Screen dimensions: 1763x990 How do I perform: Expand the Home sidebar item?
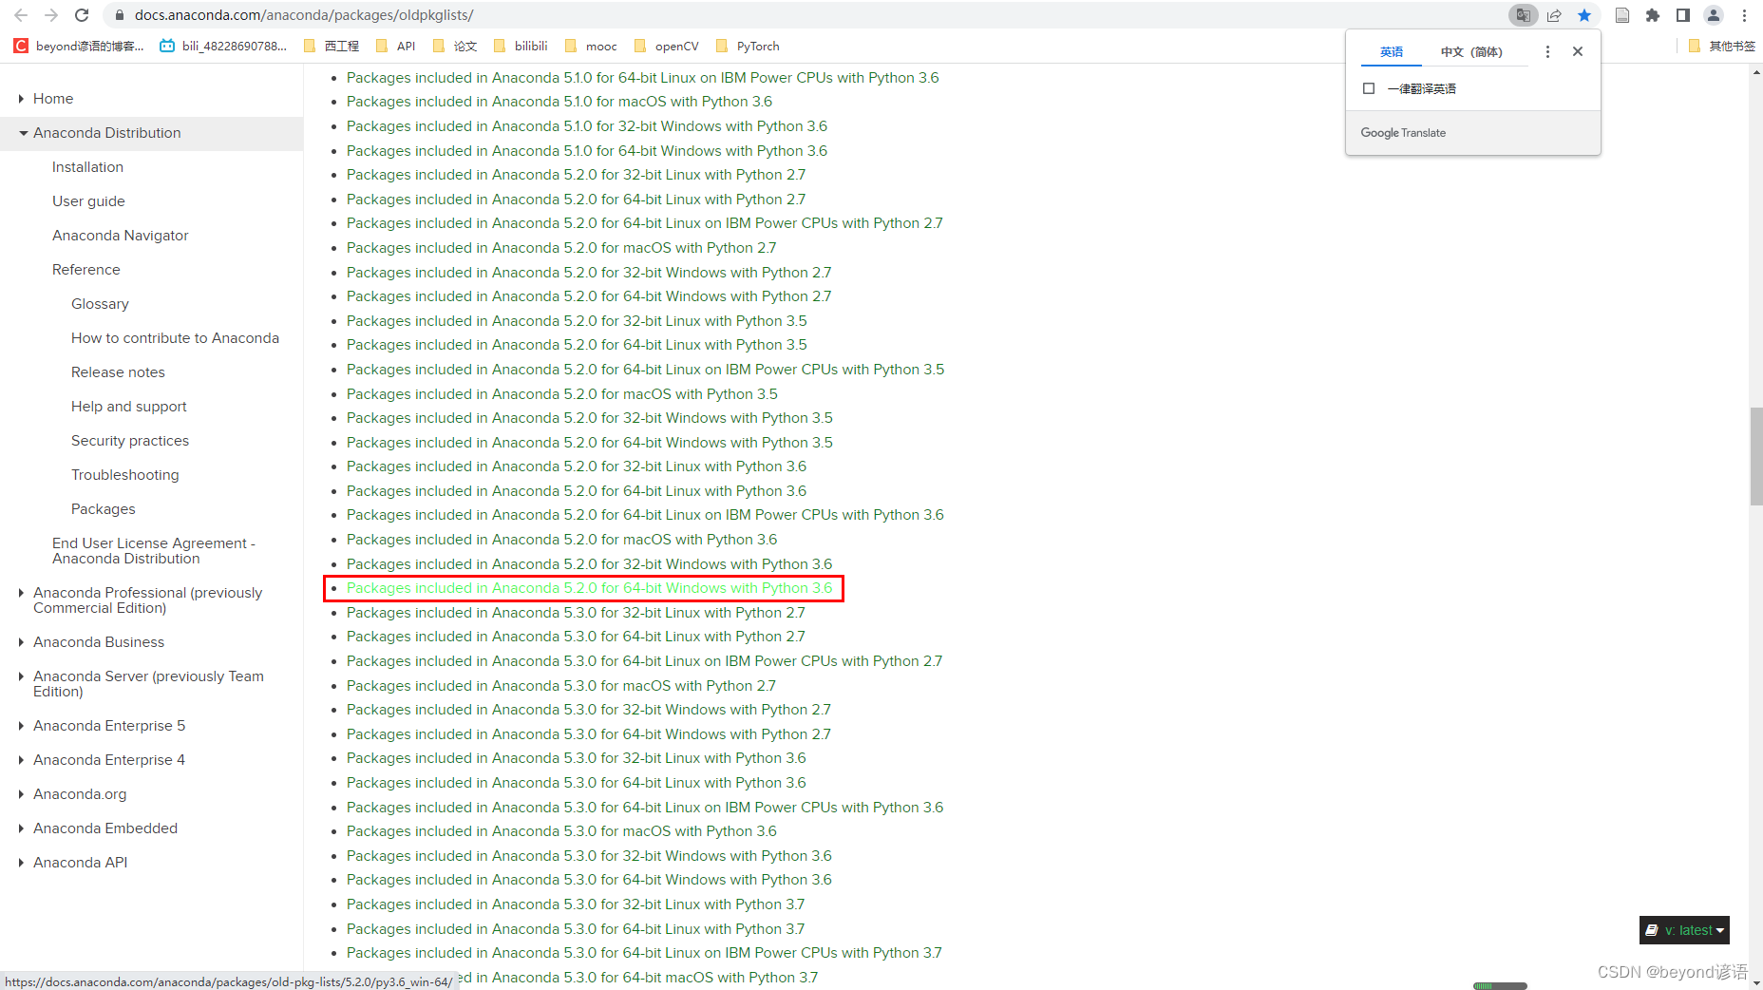(x=21, y=99)
